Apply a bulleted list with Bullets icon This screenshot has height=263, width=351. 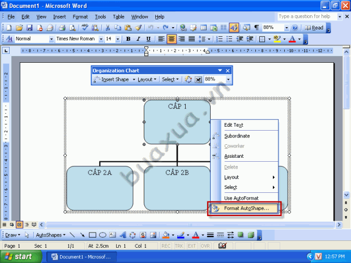tap(229, 39)
